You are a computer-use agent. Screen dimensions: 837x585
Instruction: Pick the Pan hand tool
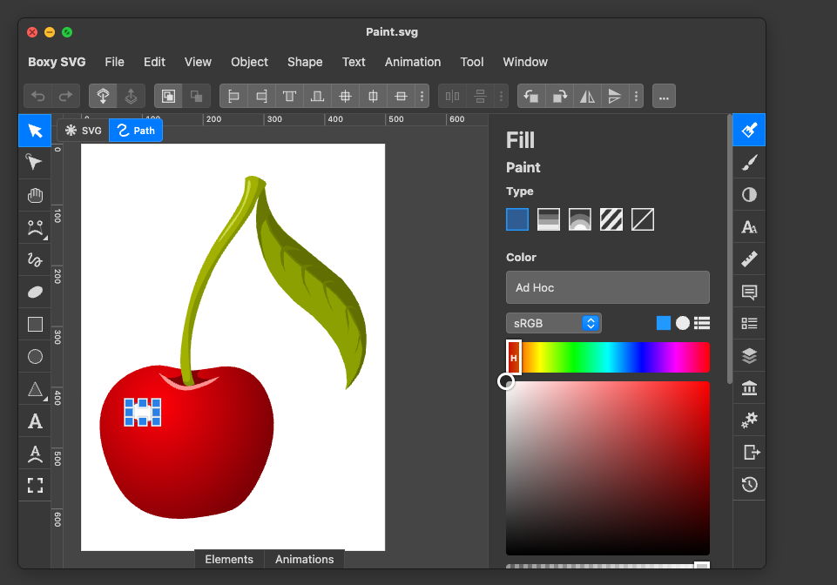tap(35, 195)
